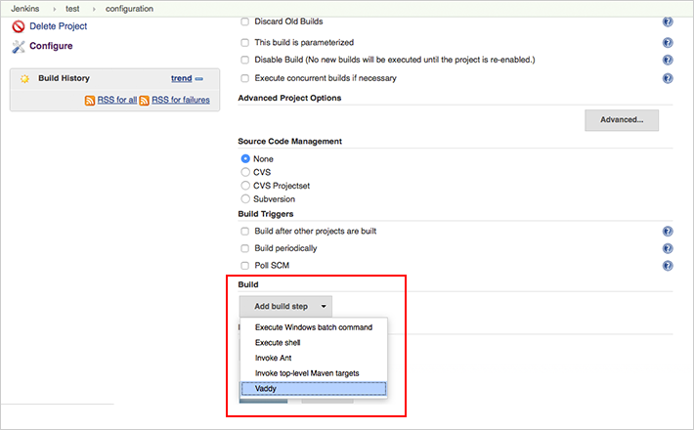Expand the breadcrumb arrow after Jenkins

point(55,10)
